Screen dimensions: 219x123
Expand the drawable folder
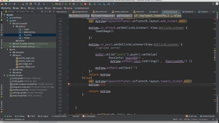[11, 52]
